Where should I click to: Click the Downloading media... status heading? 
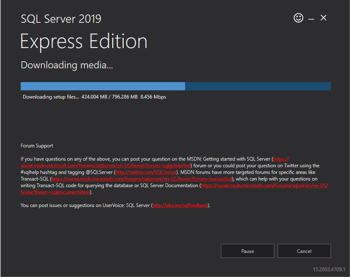click(67, 65)
